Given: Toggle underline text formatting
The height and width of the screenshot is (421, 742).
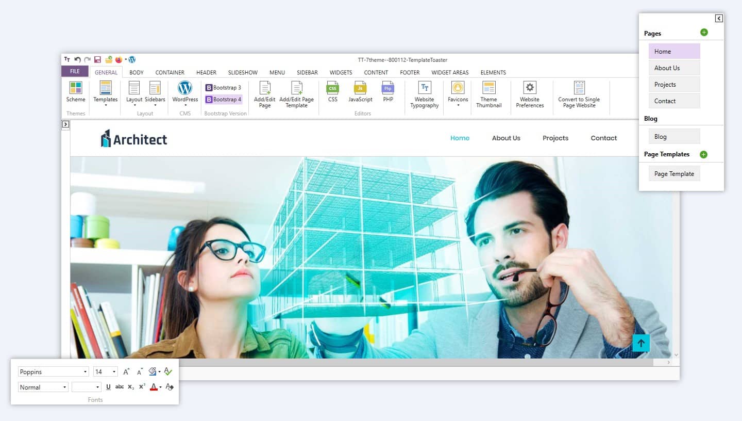Looking at the screenshot, I should 108,387.
